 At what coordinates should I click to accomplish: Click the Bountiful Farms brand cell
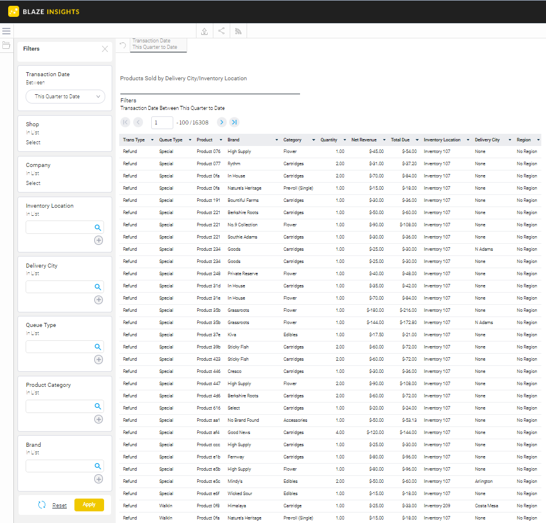click(243, 200)
